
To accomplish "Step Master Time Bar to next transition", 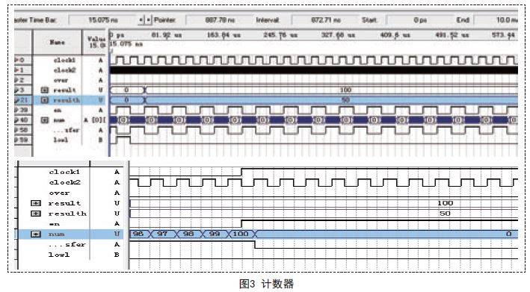I will 149,20.
